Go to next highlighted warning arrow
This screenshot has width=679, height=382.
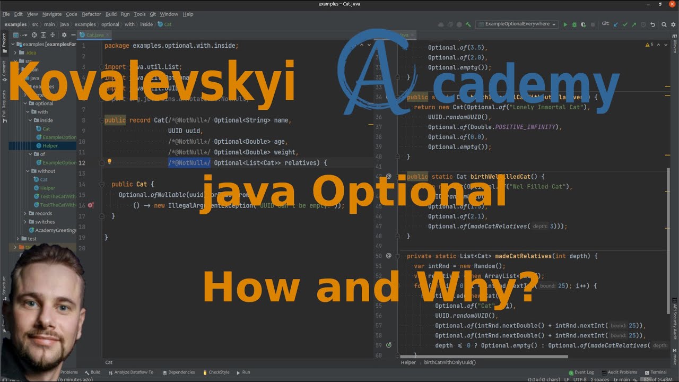point(665,45)
